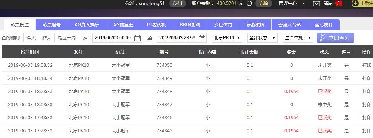This screenshot has width=373, height=138.
Task: Click the 状态 column header
Action: click(x=324, y=52)
